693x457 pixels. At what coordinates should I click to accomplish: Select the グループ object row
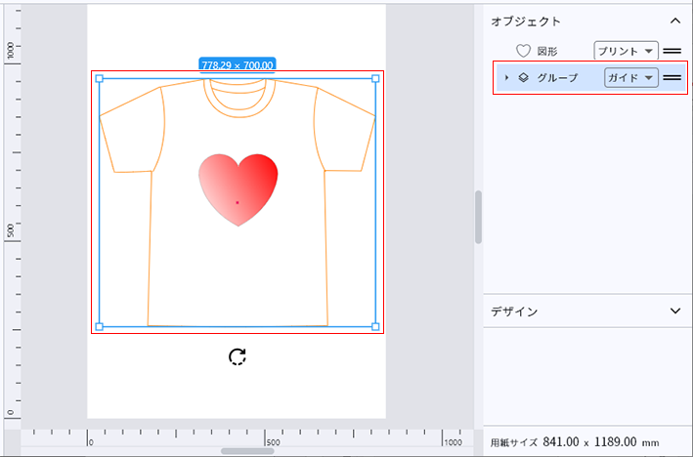coord(557,78)
